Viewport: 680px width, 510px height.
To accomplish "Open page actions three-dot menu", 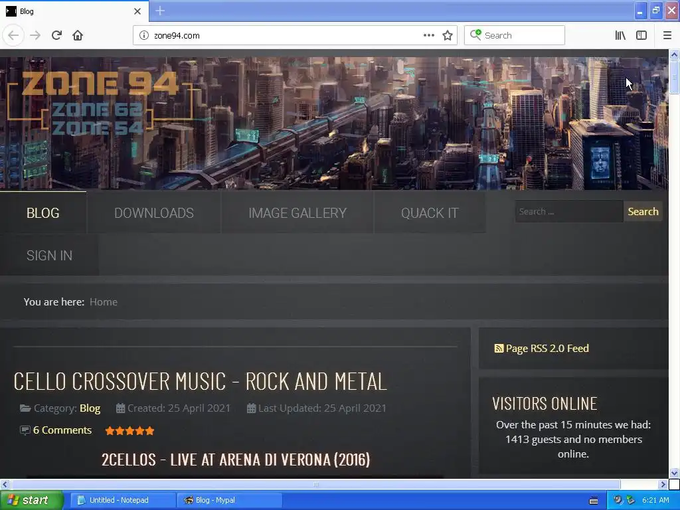I will click(428, 35).
